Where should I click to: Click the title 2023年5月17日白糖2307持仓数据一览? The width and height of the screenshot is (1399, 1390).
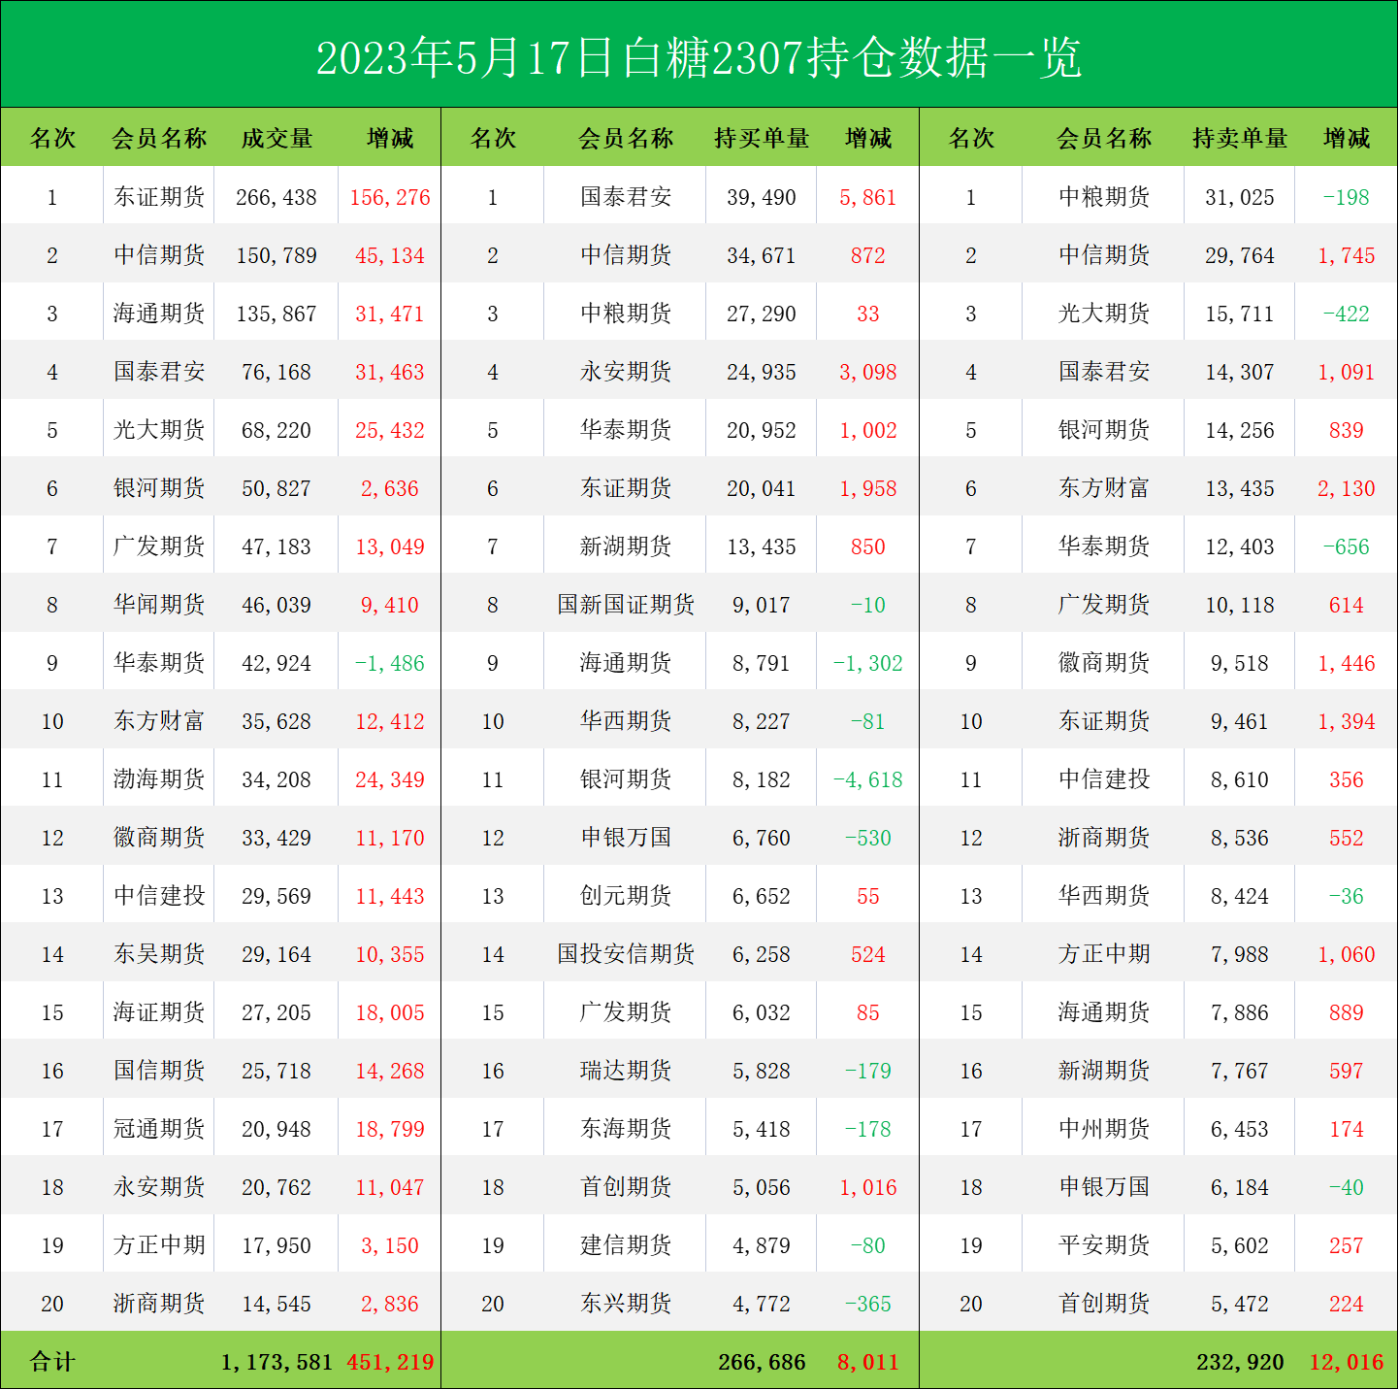tap(699, 56)
